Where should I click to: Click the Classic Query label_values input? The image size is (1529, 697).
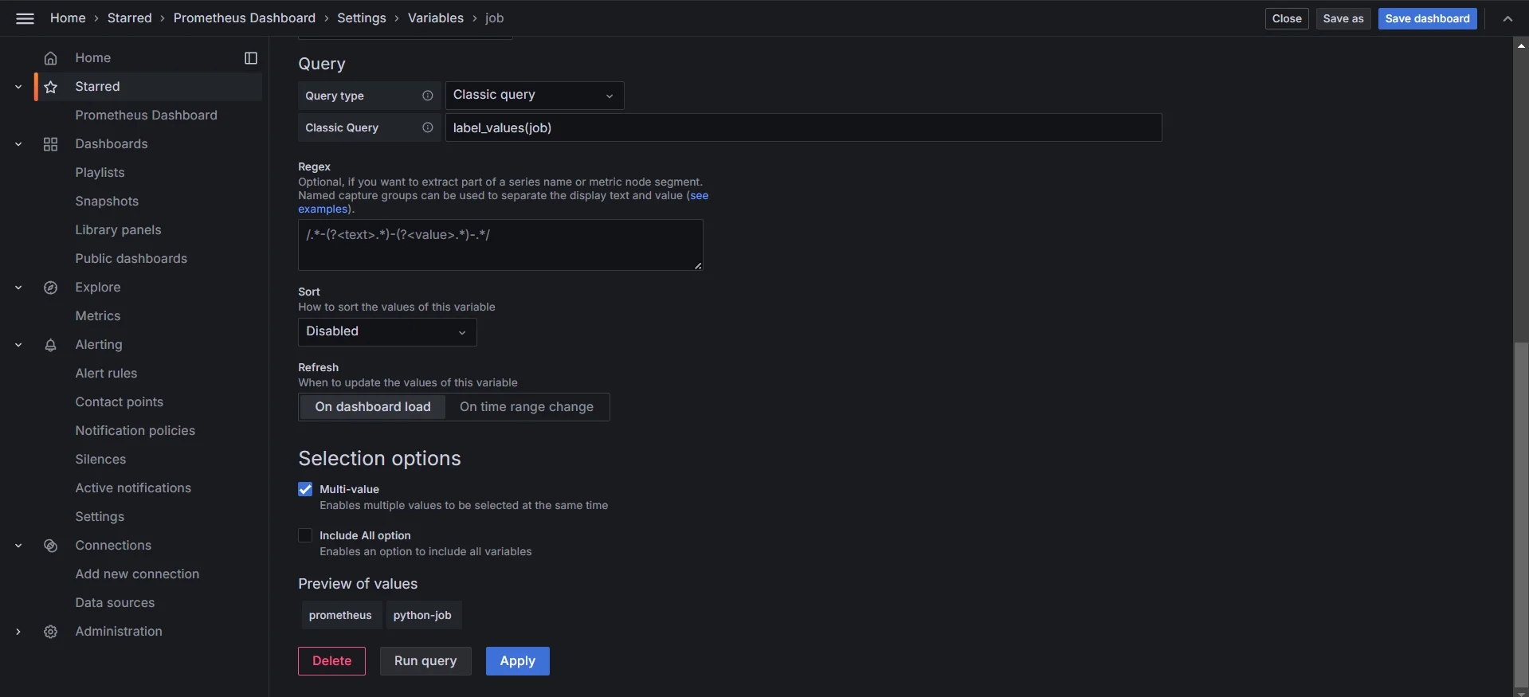coord(803,127)
